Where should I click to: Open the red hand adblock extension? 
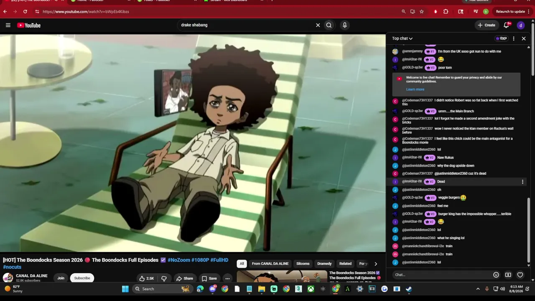(436, 12)
